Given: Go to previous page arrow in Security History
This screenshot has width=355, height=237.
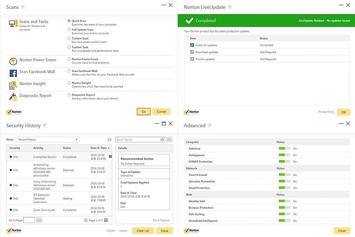Looking at the screenshot, I should 86,220.
